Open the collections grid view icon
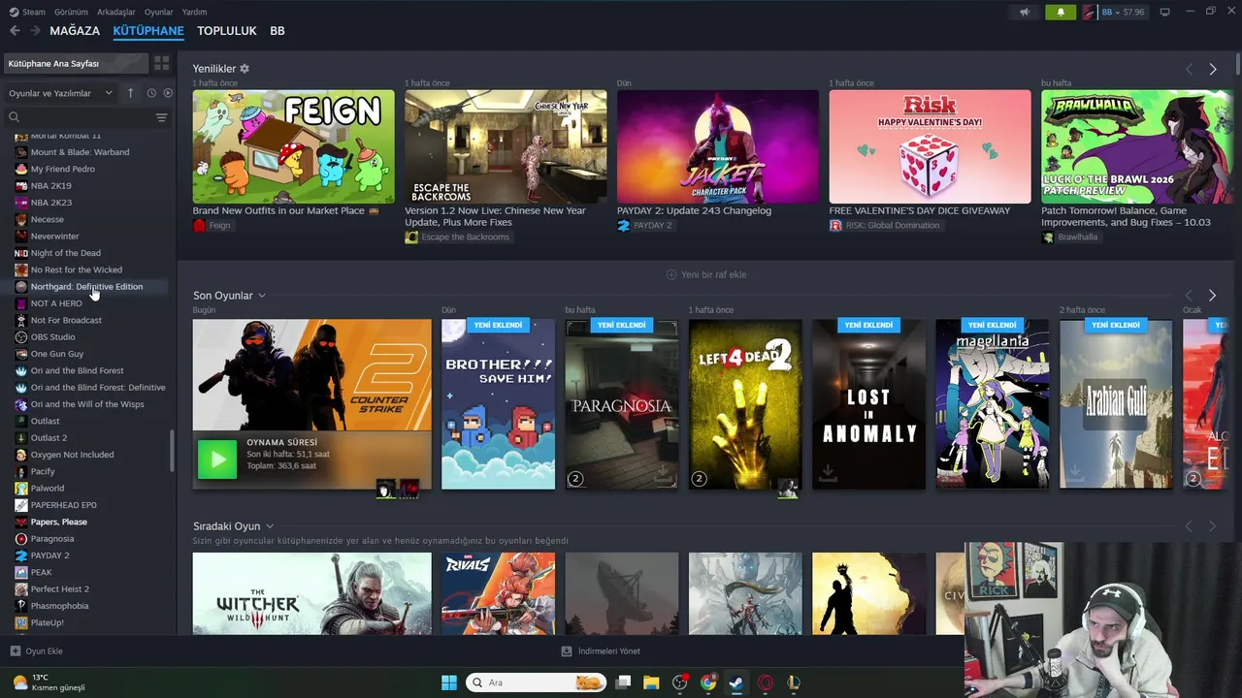 click(x=161, y=63)
